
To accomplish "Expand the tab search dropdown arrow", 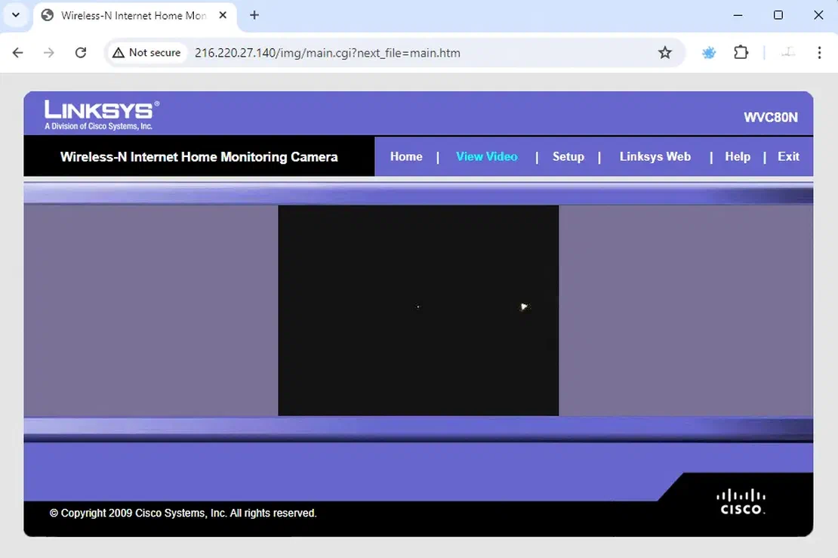I will [16, 15].
